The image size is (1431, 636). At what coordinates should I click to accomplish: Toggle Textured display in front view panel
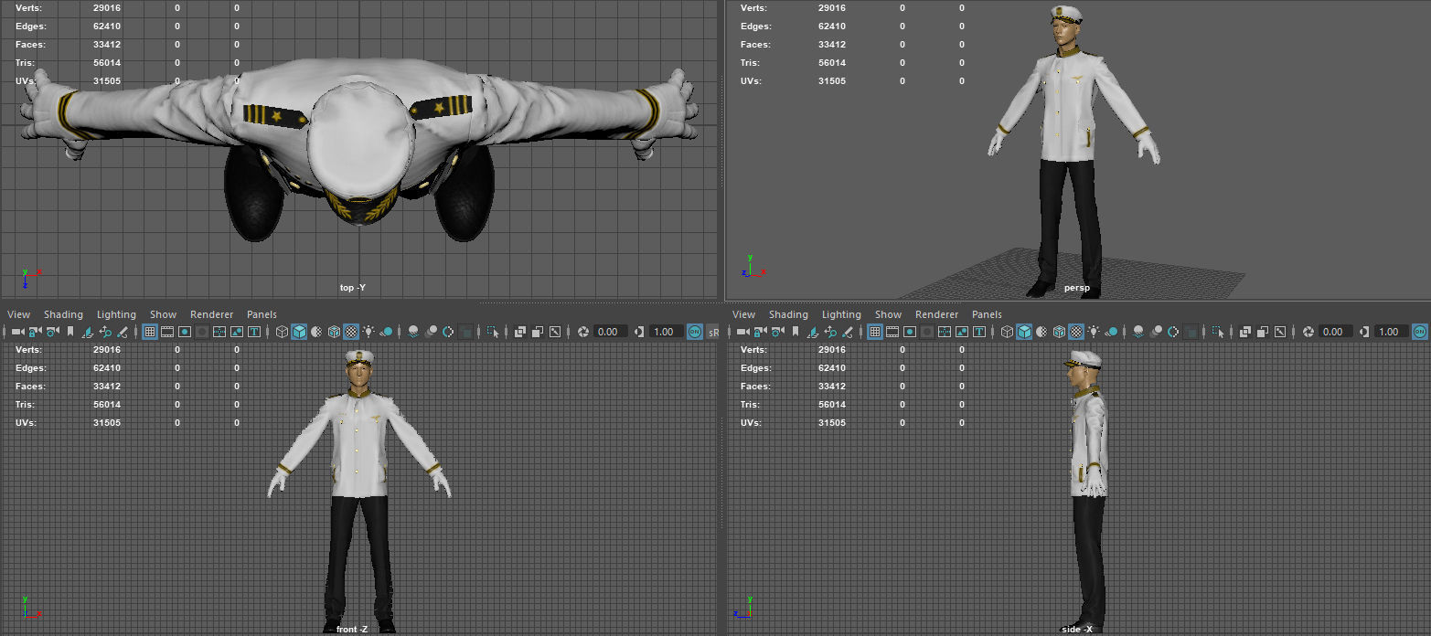(x=351, y=332)
